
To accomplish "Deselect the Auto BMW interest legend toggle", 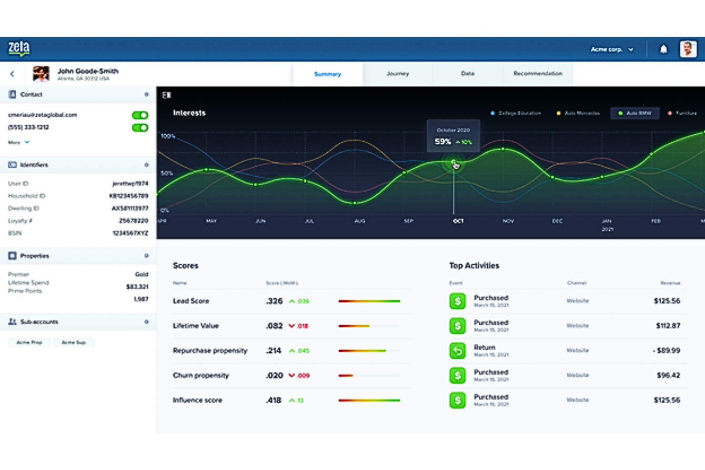I will tap(635, 113).
